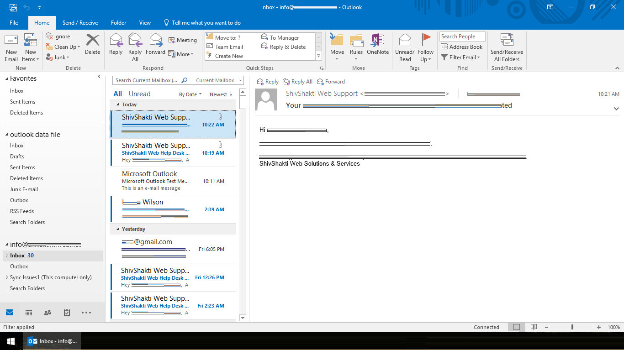Open Filter Email dropdown
Viewport: 624px width, 350px height.
(x=460, y=57)
